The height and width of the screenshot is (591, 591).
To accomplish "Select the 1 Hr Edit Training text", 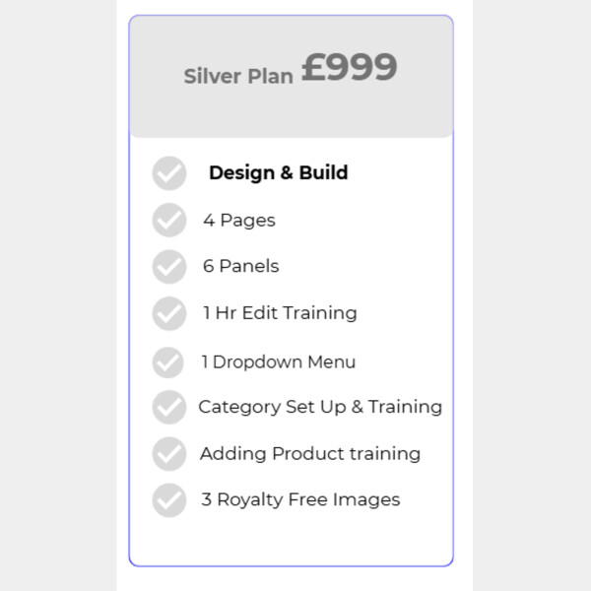I will (x=280, y=313).
